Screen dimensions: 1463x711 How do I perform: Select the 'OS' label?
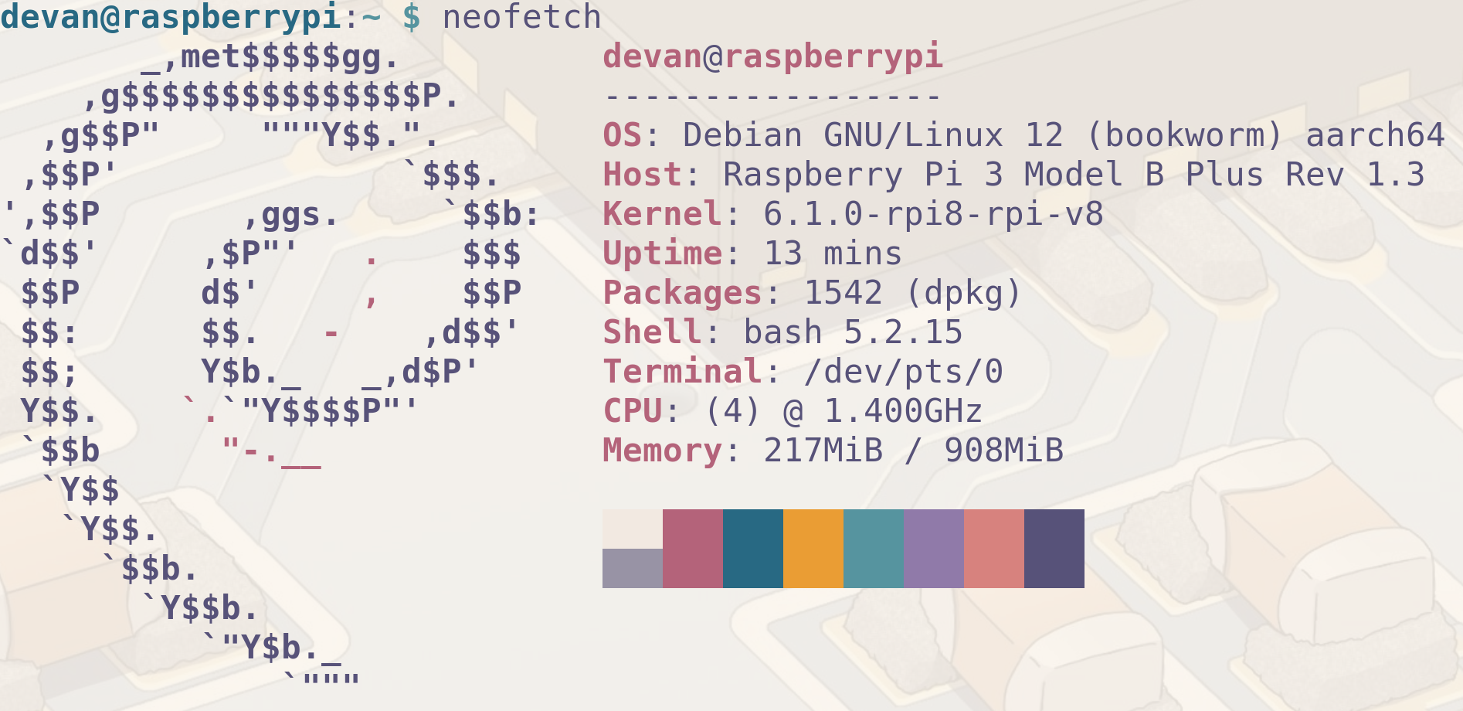622,135
